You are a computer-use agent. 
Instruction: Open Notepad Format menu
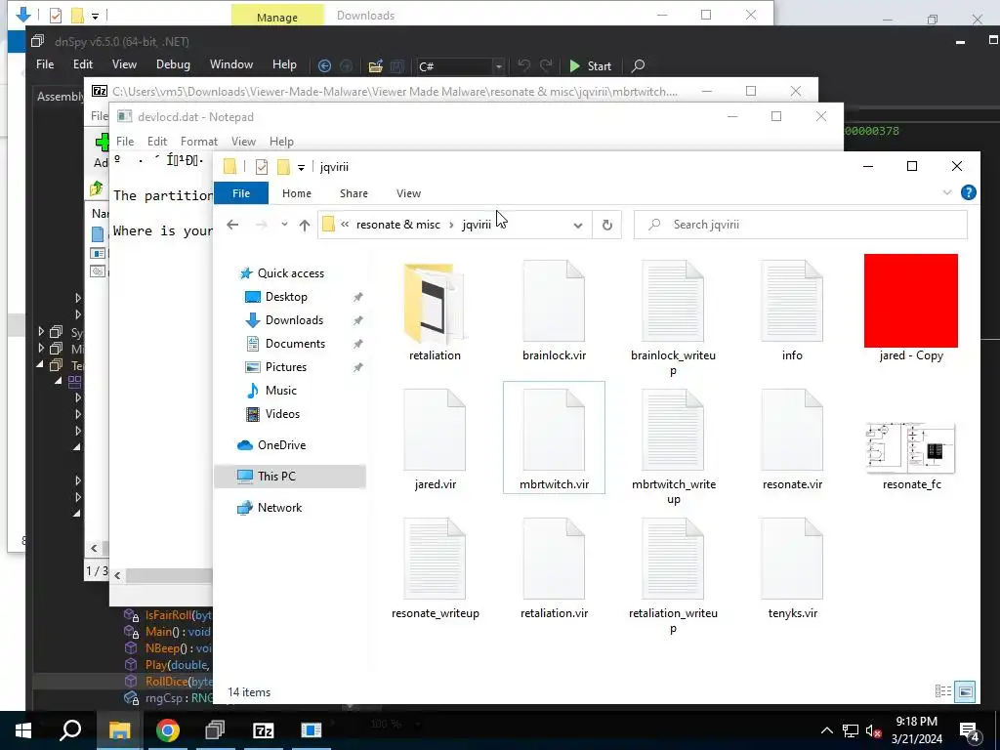click(x=199, y=142)
